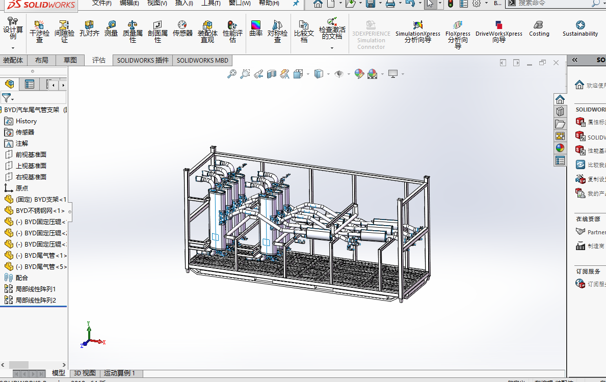This screenshot has height=382, width=606.
Task: Pin the menu bar with pushpin
Action: coord(296,4)
